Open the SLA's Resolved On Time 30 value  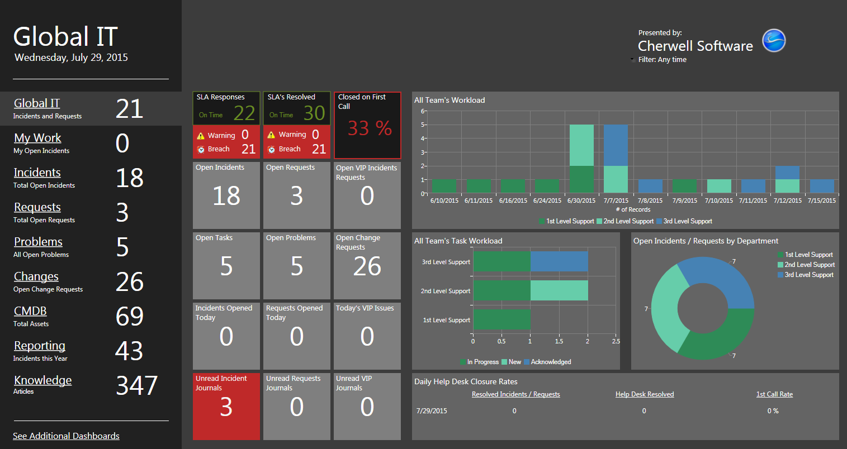(x=315, y=113)
